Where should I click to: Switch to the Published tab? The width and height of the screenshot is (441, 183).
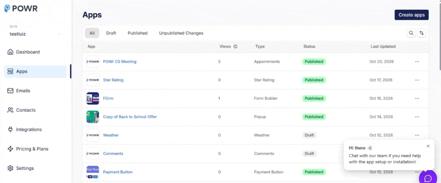coord(138,33)
